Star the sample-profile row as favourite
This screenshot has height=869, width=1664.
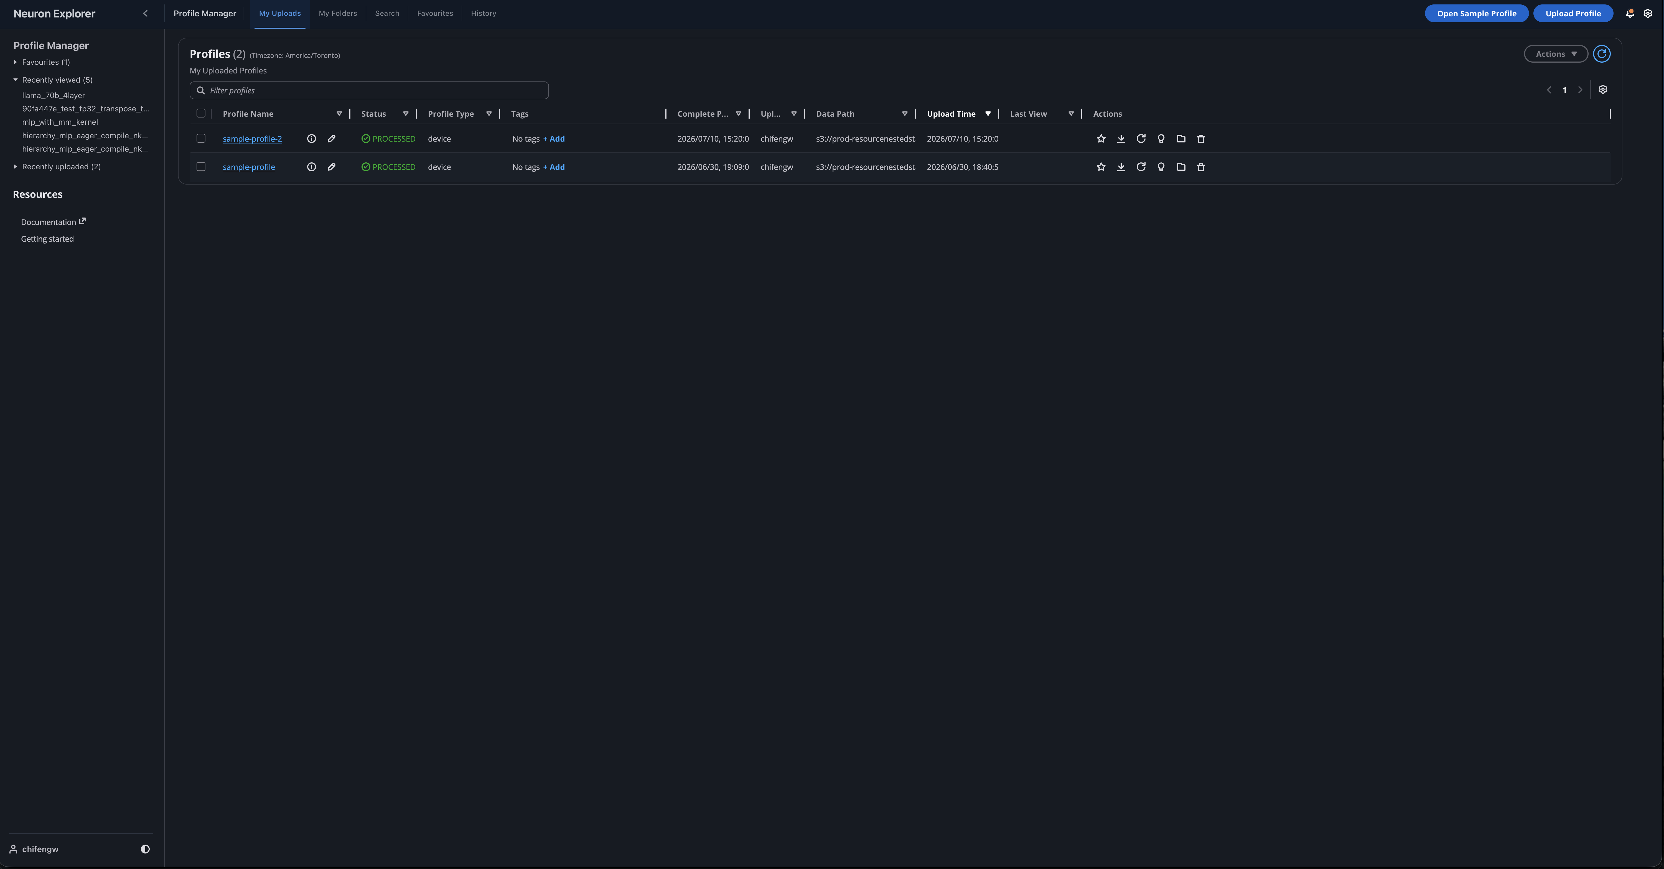(1101, 167)
